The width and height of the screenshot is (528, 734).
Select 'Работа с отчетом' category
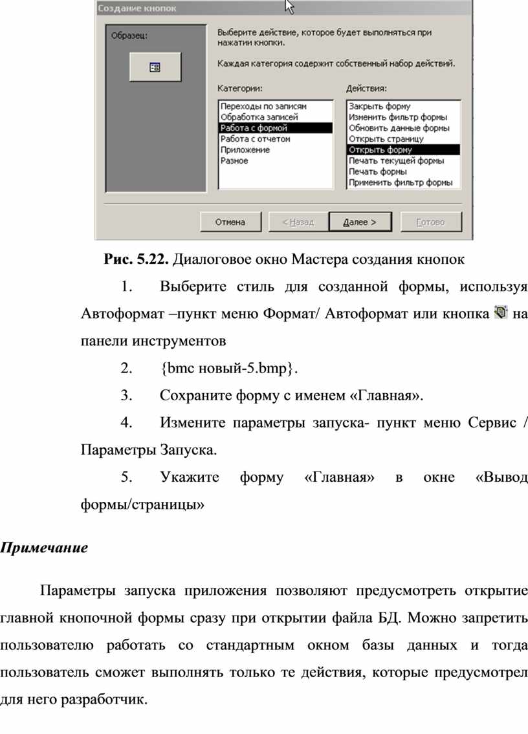tap(256, 139)
